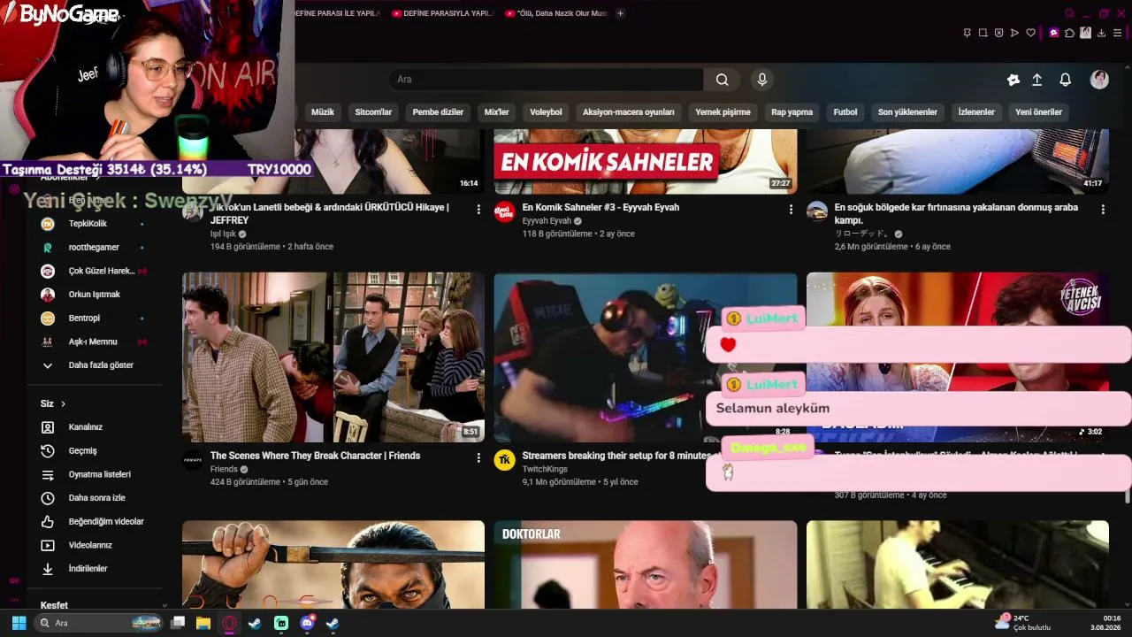Click the browser play-arrow player icon
The width and height of the screenshot is (1132, 637).
(1015, 33)
